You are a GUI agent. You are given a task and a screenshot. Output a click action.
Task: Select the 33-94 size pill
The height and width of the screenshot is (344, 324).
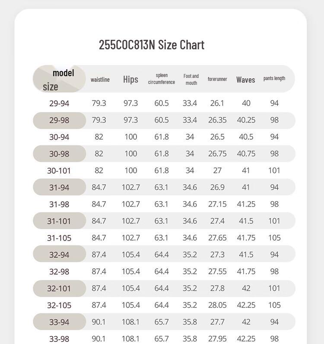point(59,321)
